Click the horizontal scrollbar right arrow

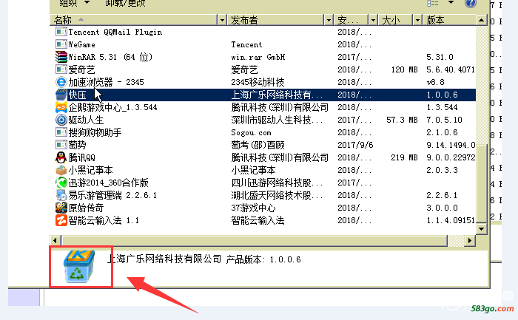(x=469, y=241)
